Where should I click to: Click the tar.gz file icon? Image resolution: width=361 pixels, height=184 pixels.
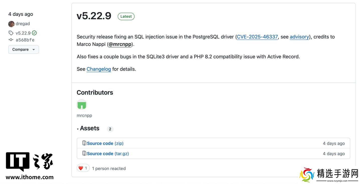[84, 153]
